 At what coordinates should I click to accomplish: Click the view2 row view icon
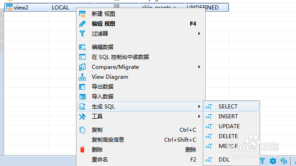(9, 8)
